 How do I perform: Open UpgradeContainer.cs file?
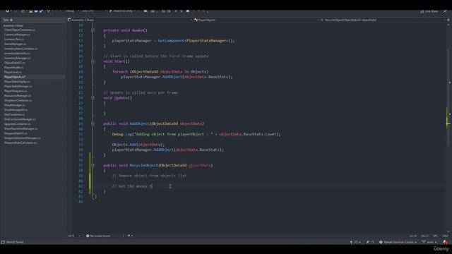(17, 124)
